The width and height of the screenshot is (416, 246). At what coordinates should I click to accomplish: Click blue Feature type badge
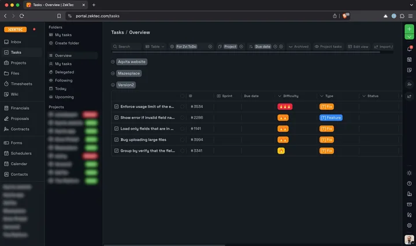[x=331, y=118]
